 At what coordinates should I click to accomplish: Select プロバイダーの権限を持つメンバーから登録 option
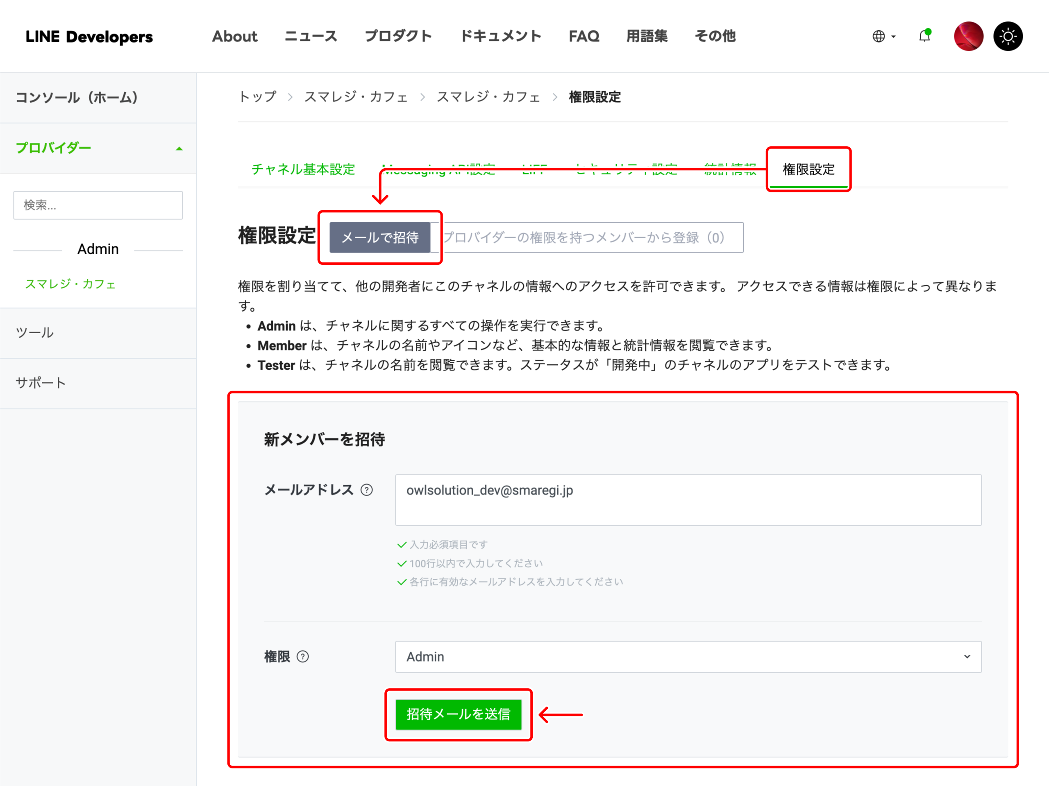(x=587, y=237)
